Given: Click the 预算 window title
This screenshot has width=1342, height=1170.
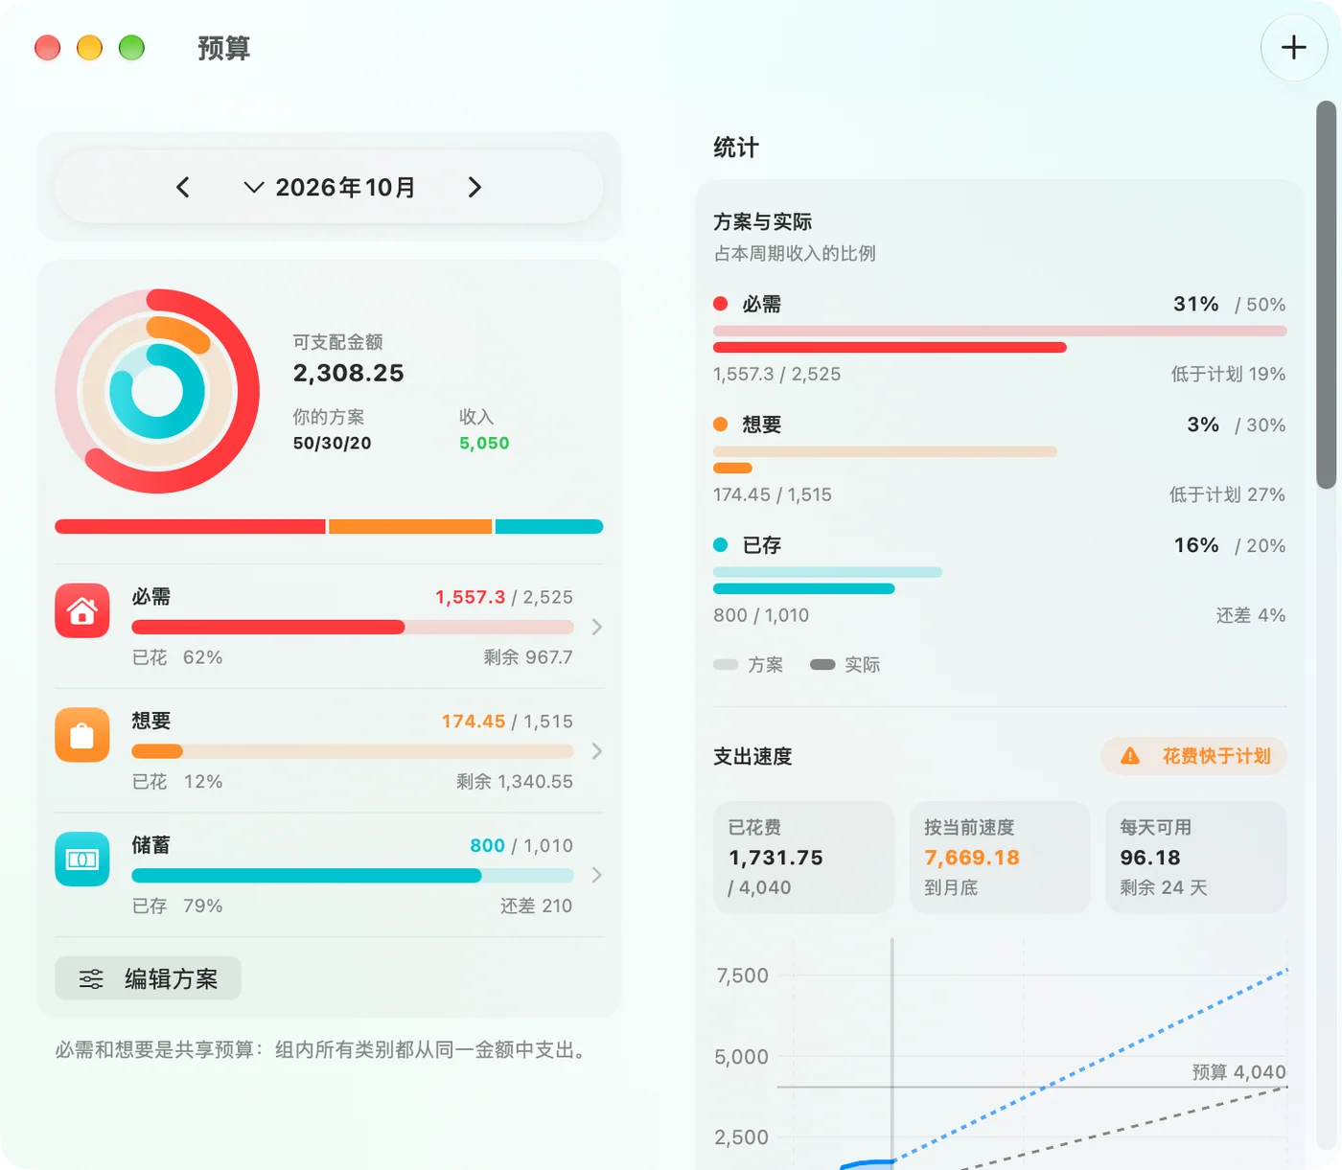Looking at the screenshot, I should (224, 48).
